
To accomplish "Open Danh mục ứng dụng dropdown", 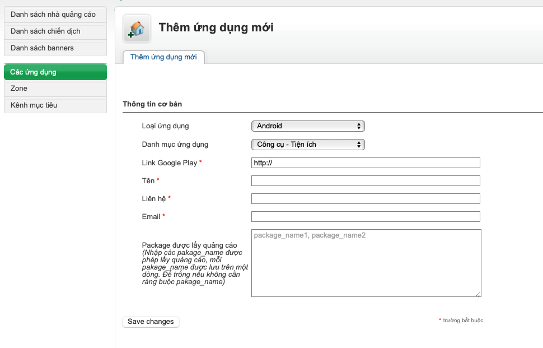I will [308, 145].
